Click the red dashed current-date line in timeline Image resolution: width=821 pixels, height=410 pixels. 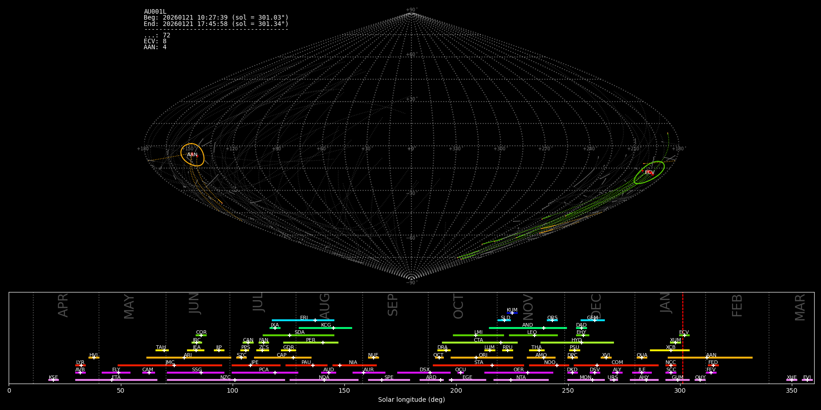[683, 338]
